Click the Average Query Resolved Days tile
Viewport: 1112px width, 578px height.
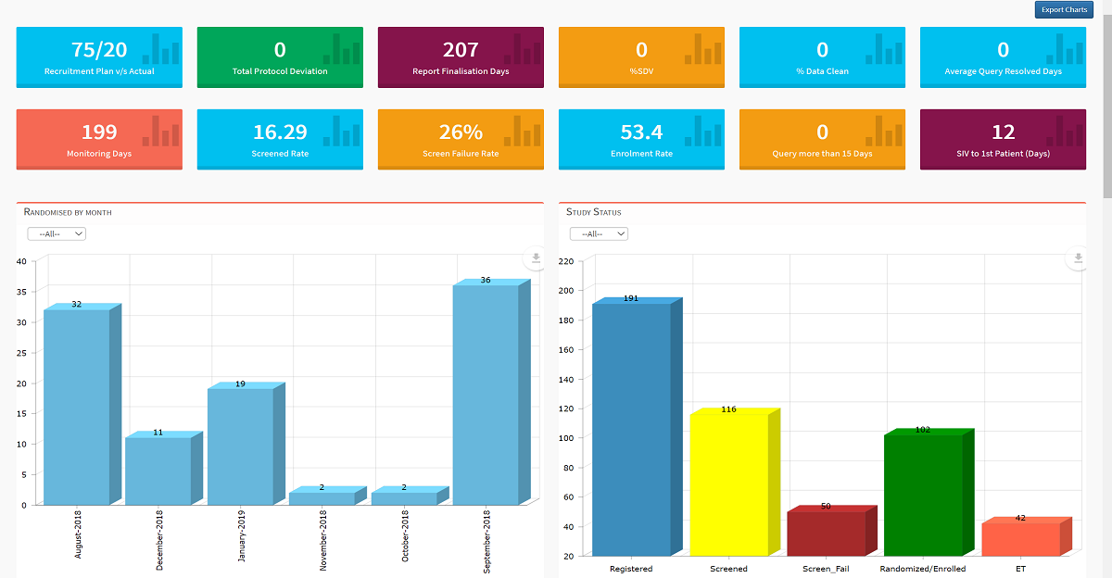[x=1003, y=56]
